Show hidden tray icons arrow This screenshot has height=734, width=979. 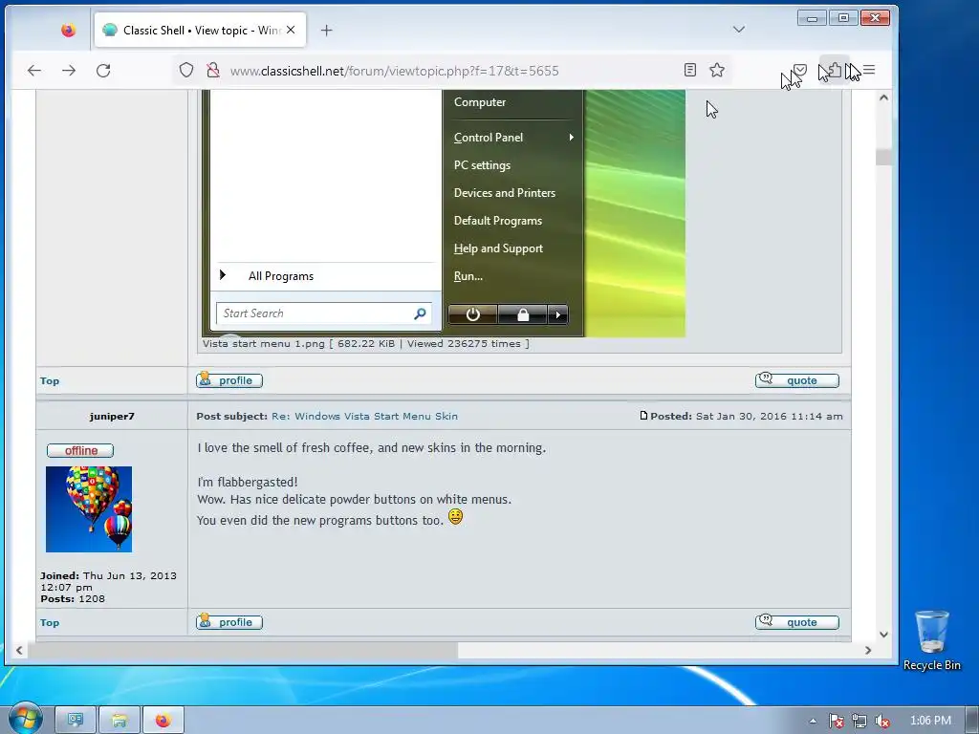[x=813, y=721]
